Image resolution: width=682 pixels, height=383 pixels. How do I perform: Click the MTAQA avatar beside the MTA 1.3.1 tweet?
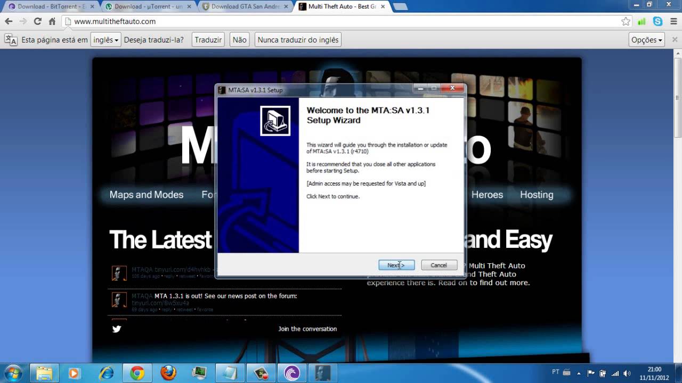tap(119, 299)
